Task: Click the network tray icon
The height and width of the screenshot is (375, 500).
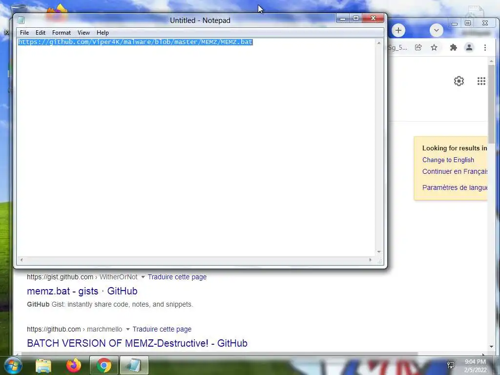Action: click(451, 365)
